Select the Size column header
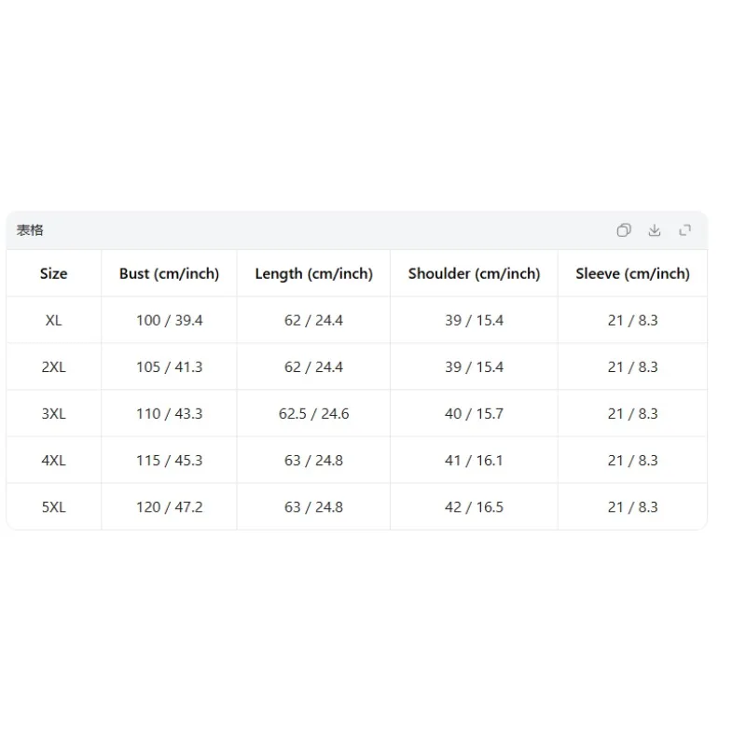This screenshot has height=746, width=746. click(54, 273)
